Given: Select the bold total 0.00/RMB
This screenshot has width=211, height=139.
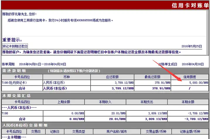Looking at the screenshot, I should (77, 119).
